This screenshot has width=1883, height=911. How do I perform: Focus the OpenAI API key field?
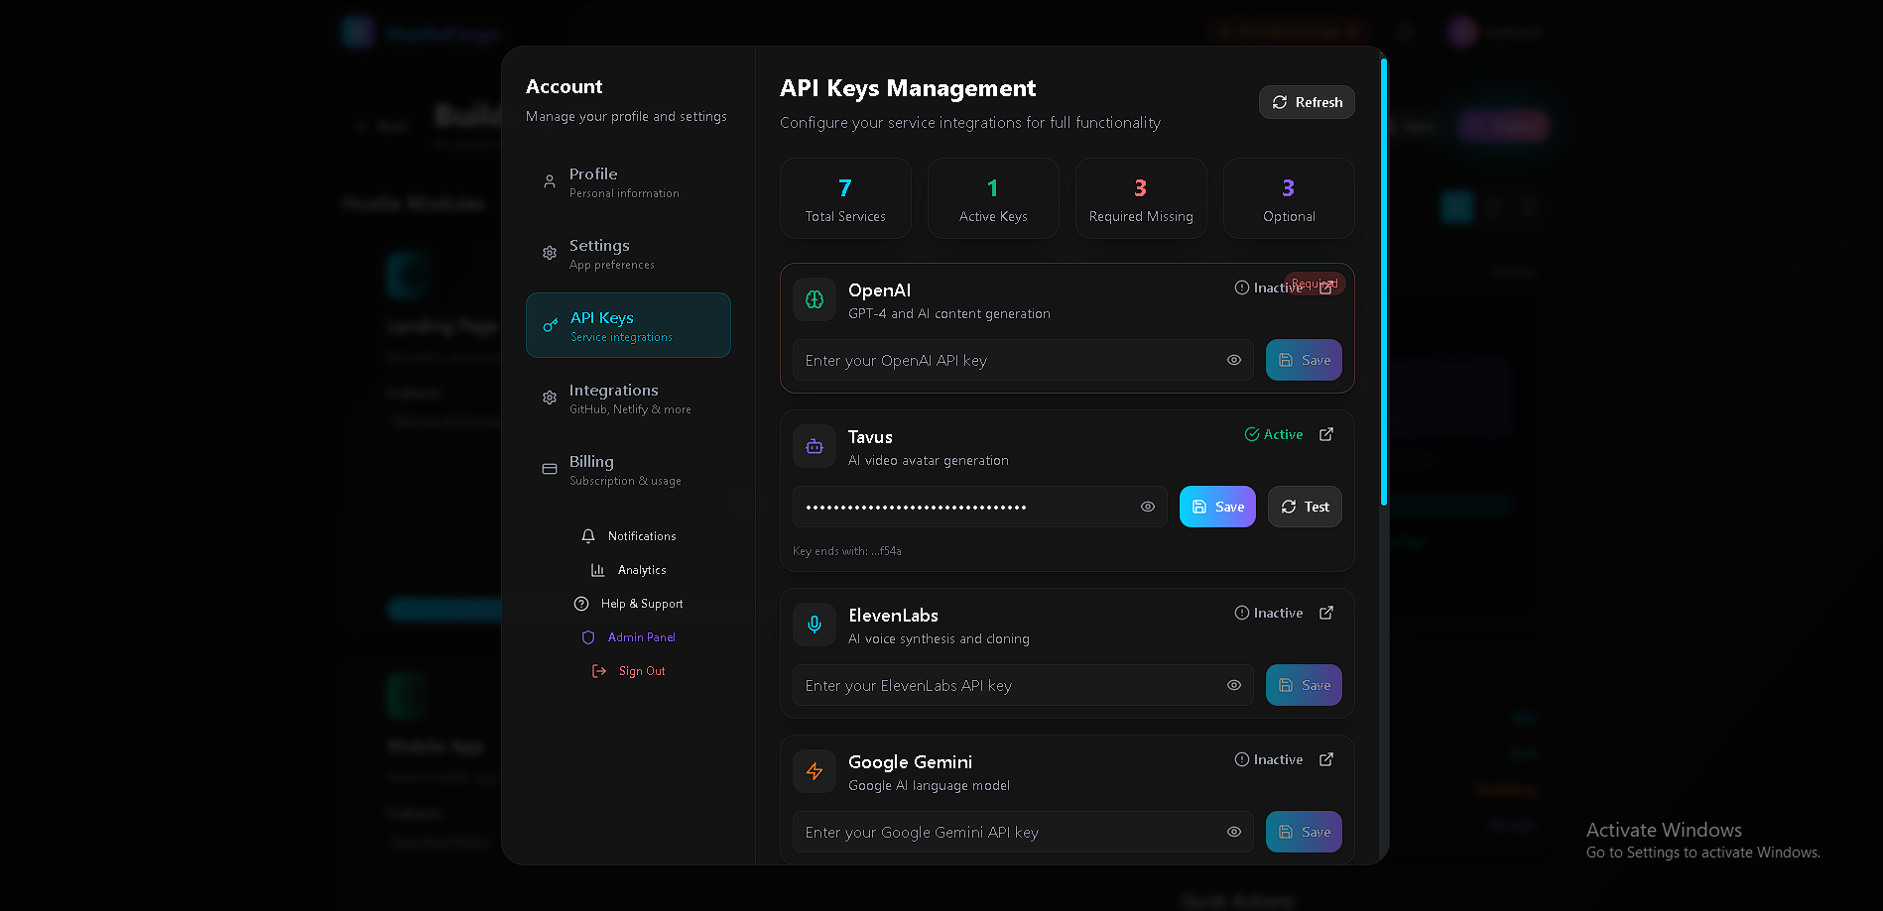(1023, 360)
